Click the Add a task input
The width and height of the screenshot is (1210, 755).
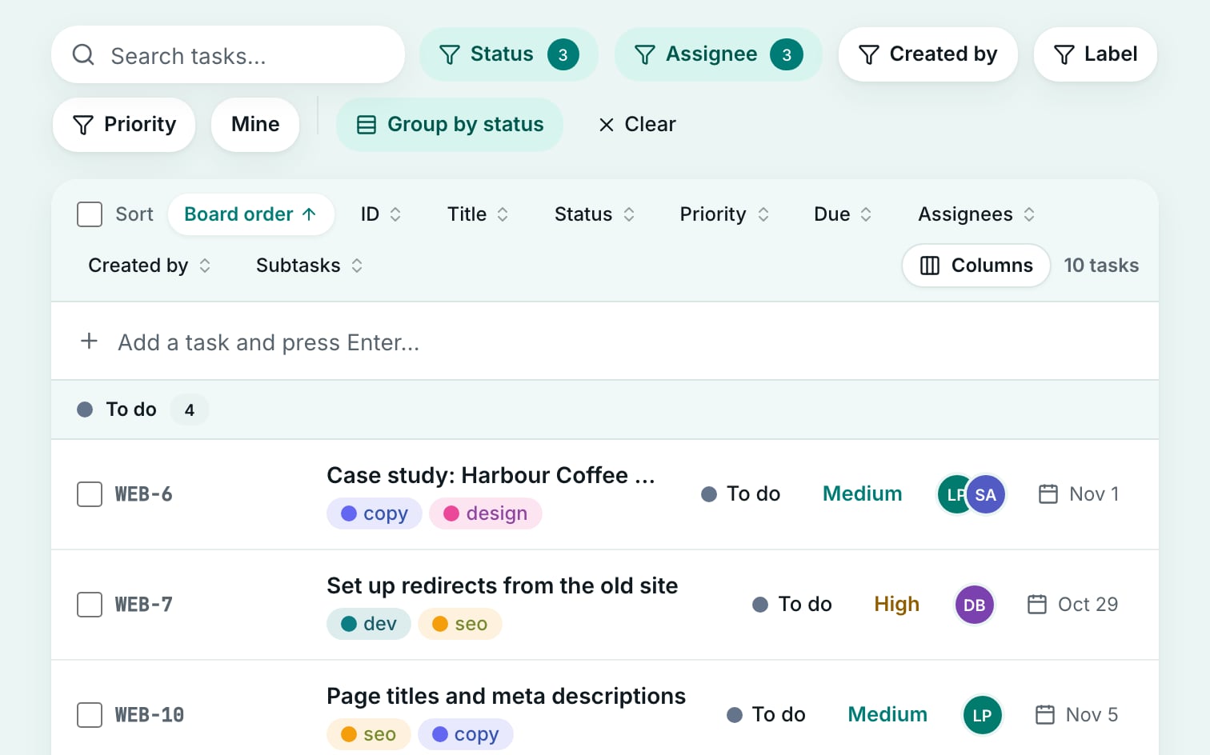[x=605, y=342]
